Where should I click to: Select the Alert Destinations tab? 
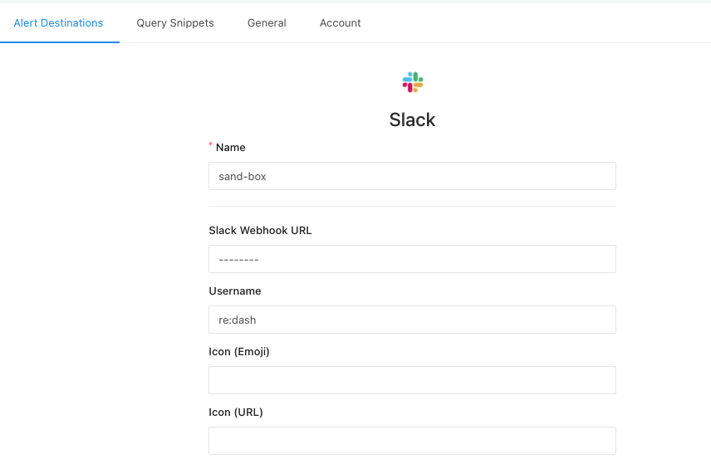[x=58, y=23]
